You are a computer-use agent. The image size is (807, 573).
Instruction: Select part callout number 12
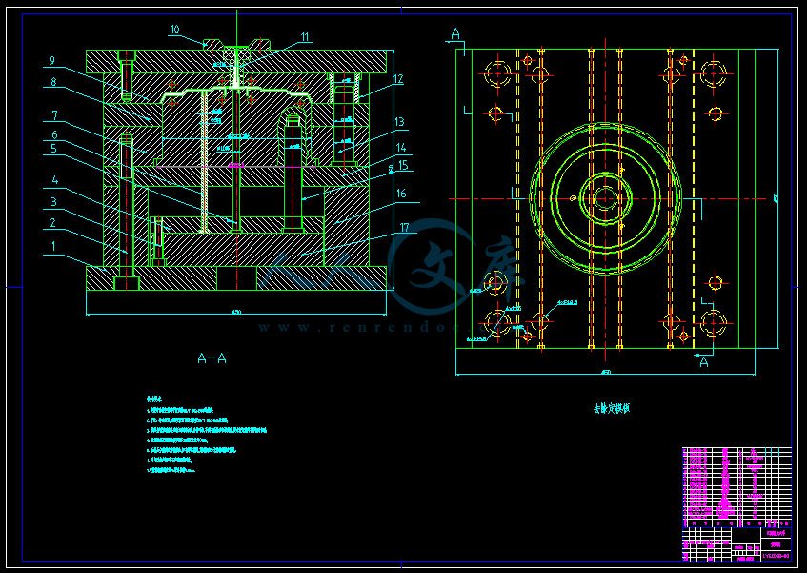(x=398, y=79)
